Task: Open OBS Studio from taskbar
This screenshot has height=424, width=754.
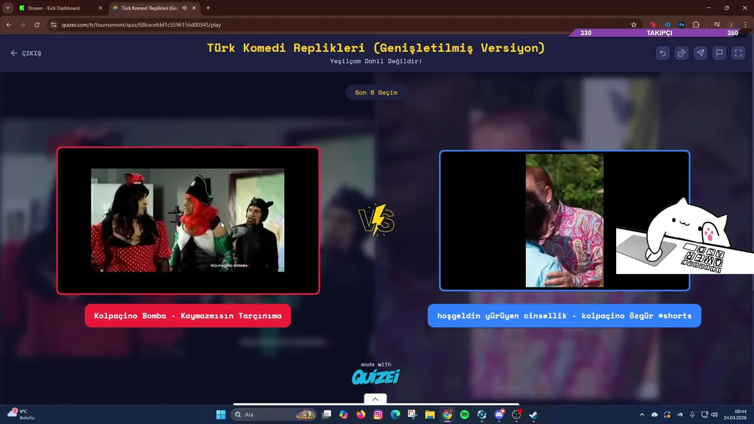Action: pyautogui.click(x=517, y=415)
